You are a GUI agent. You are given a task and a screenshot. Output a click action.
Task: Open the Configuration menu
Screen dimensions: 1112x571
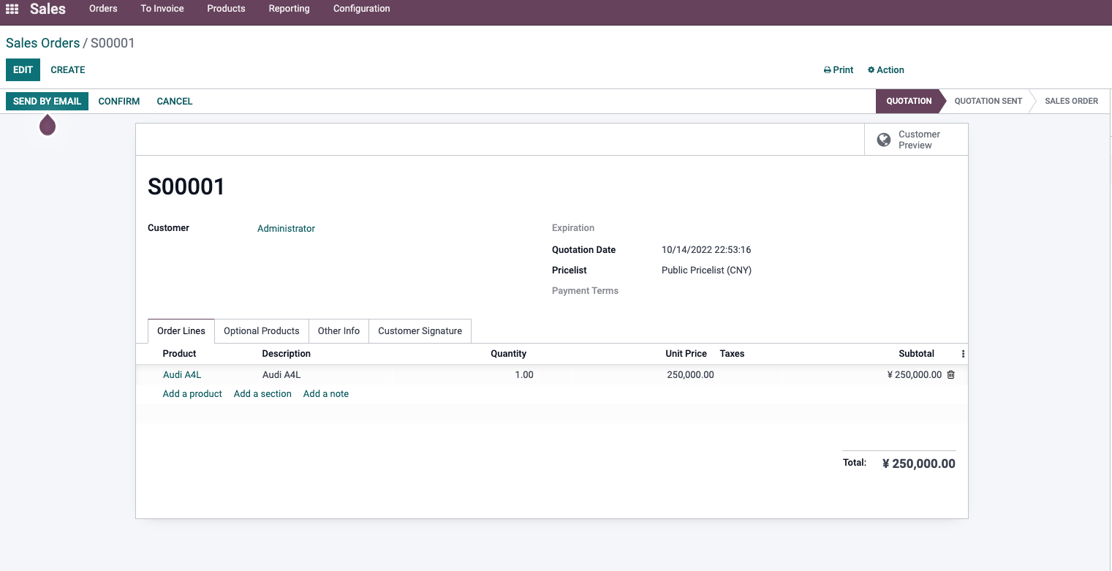(x=361, y=9)
